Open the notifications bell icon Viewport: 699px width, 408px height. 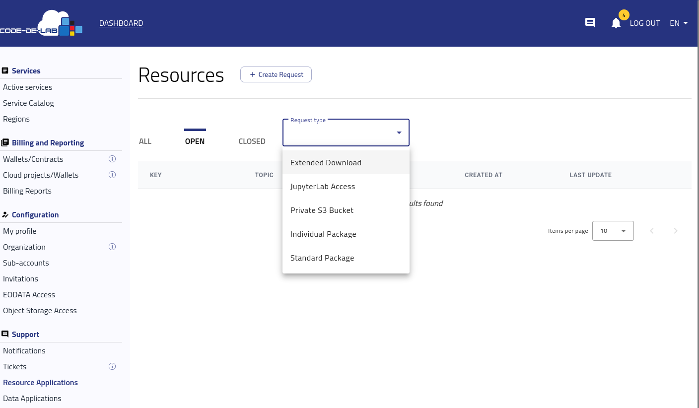(x=616, y=23)
